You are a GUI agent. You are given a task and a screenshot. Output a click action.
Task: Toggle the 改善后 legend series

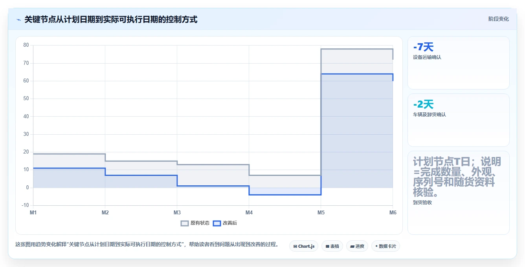225,223
